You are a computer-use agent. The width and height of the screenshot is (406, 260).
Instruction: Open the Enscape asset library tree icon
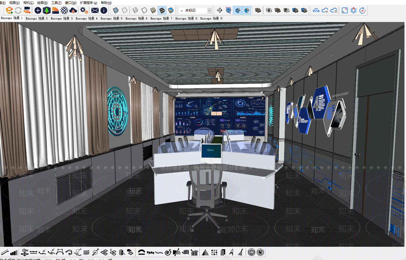click(x=46, y=10)
